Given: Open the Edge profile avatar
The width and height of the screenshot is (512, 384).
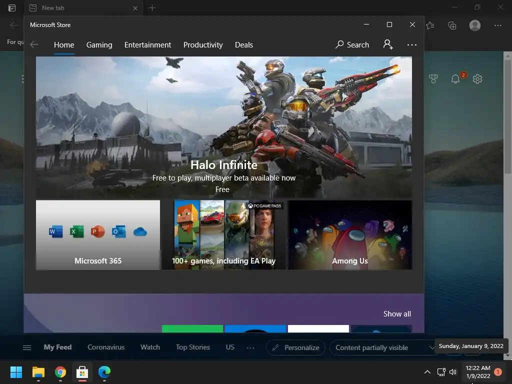Looking at the screenshot, I should [x=475, y=25].
